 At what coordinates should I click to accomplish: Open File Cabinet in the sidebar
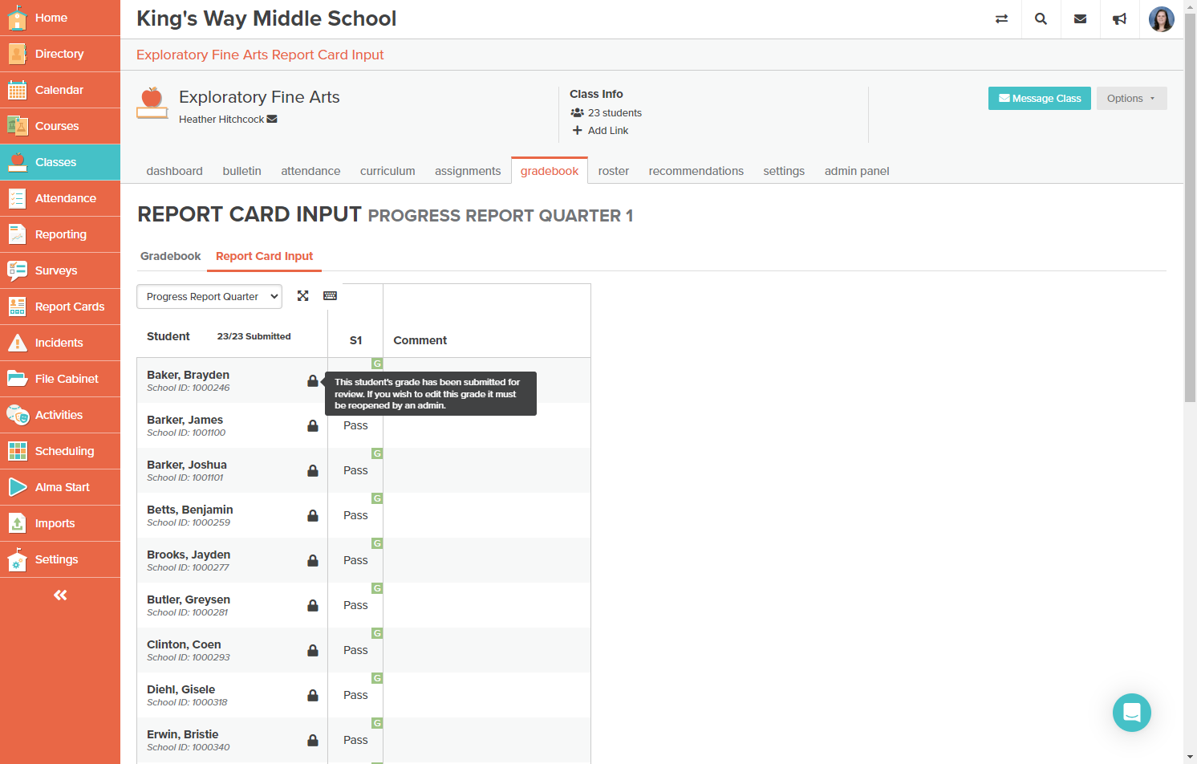[60, 379]
